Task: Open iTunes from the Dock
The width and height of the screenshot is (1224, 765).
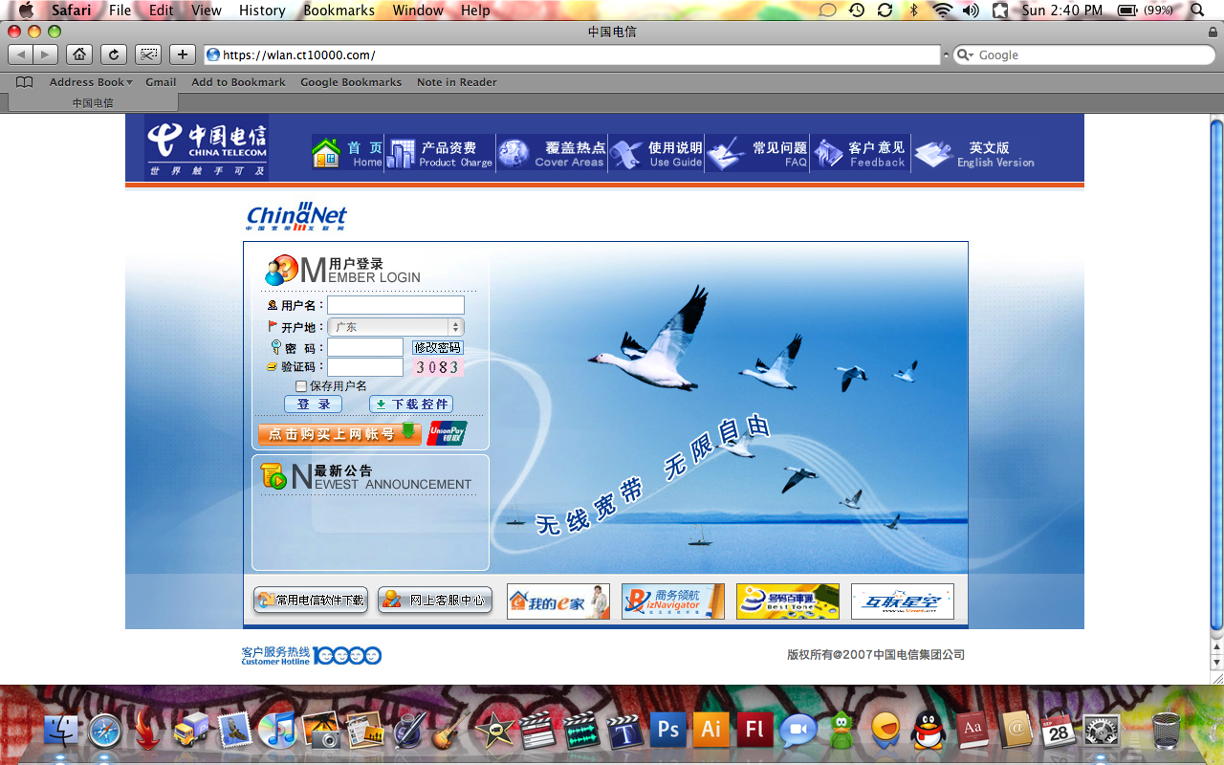Action: point(277,731)
